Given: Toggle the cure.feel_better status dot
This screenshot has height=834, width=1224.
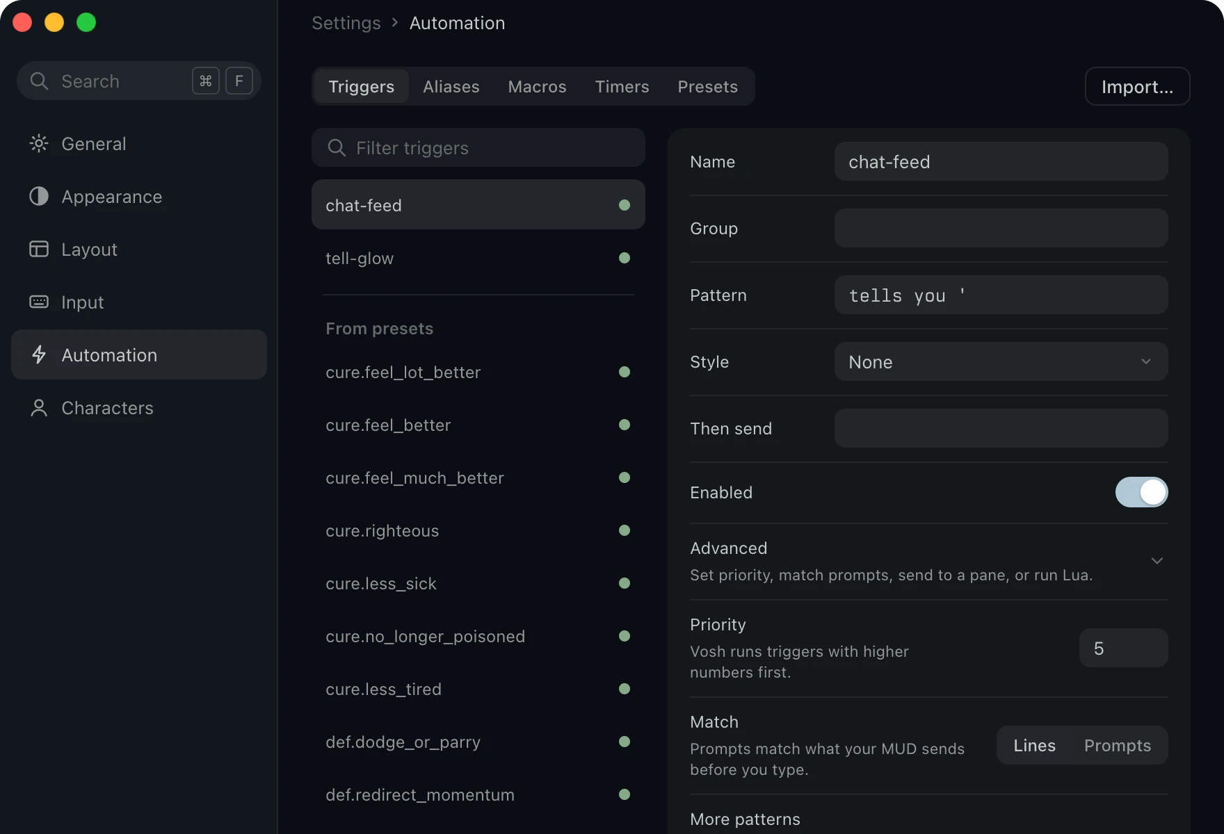Looking at the screenshot, I should point(625,425).
